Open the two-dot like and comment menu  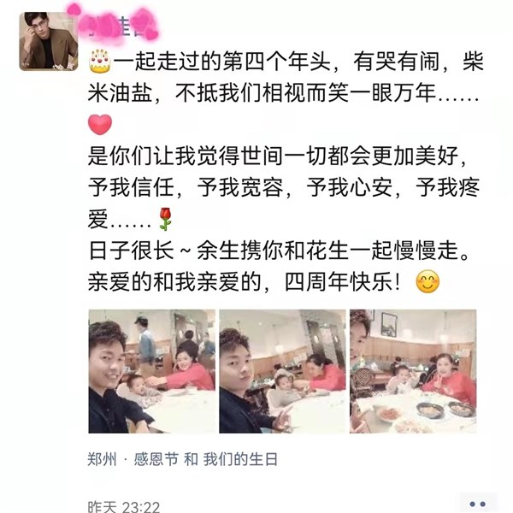tap(477, 504)
